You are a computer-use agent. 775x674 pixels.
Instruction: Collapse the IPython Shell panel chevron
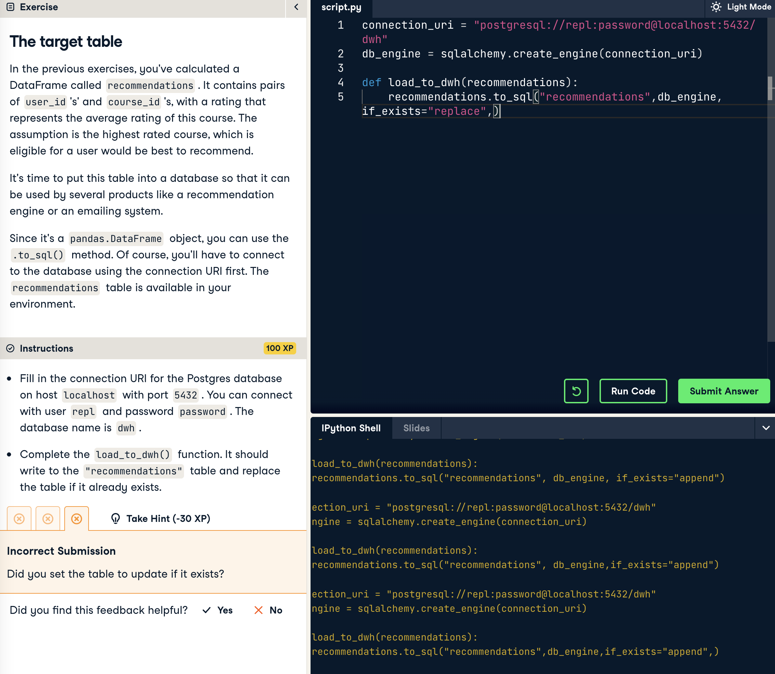765,428
